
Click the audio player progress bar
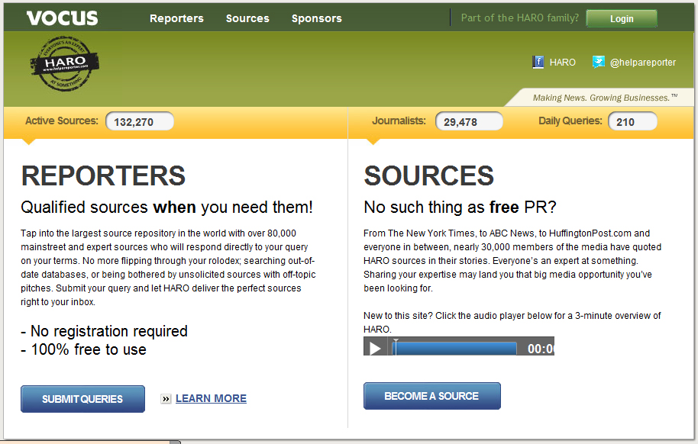point(454,348)
